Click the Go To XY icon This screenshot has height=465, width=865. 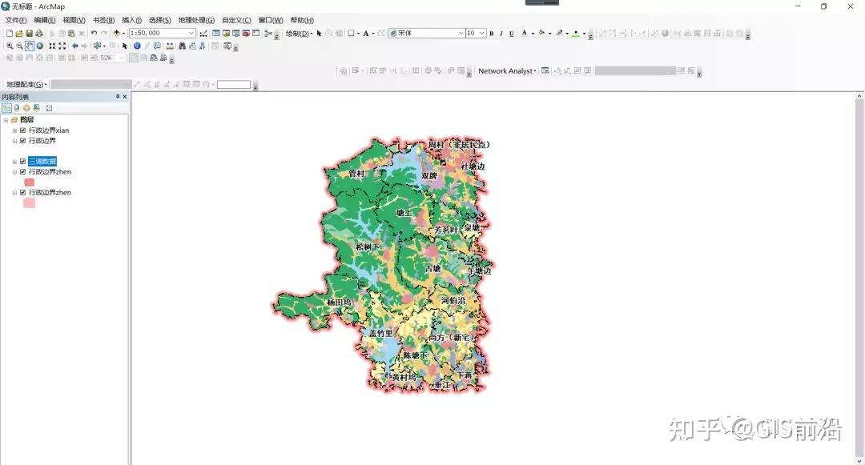coord(203,46)
